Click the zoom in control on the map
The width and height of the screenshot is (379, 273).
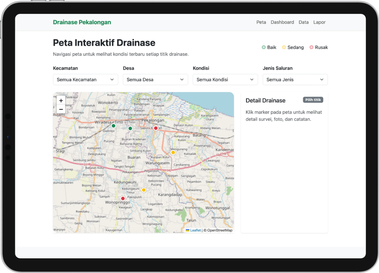[x=61, y=100]
